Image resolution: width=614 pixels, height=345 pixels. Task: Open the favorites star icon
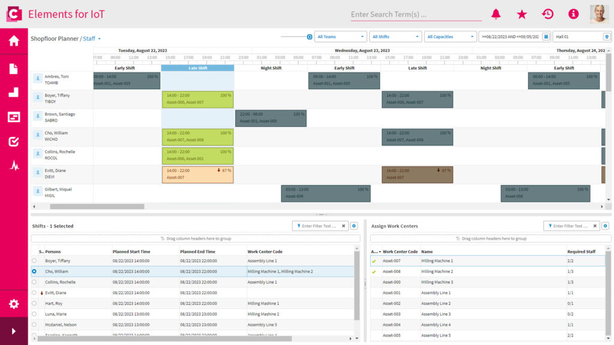tap(522, 13)
